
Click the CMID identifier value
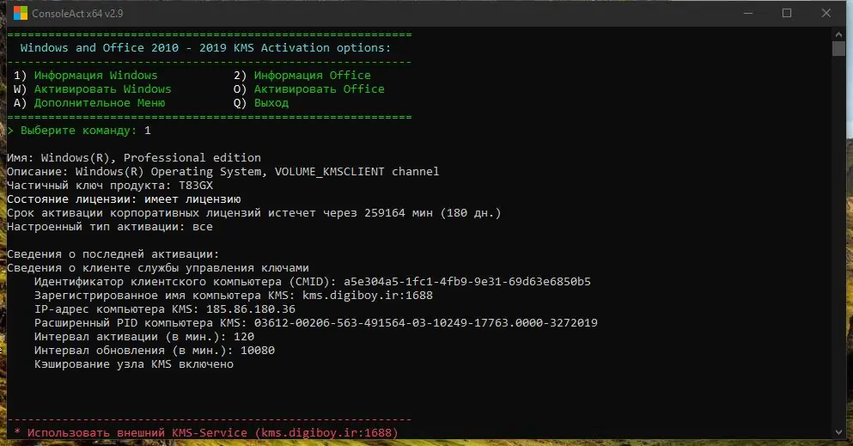coord(466,282)
